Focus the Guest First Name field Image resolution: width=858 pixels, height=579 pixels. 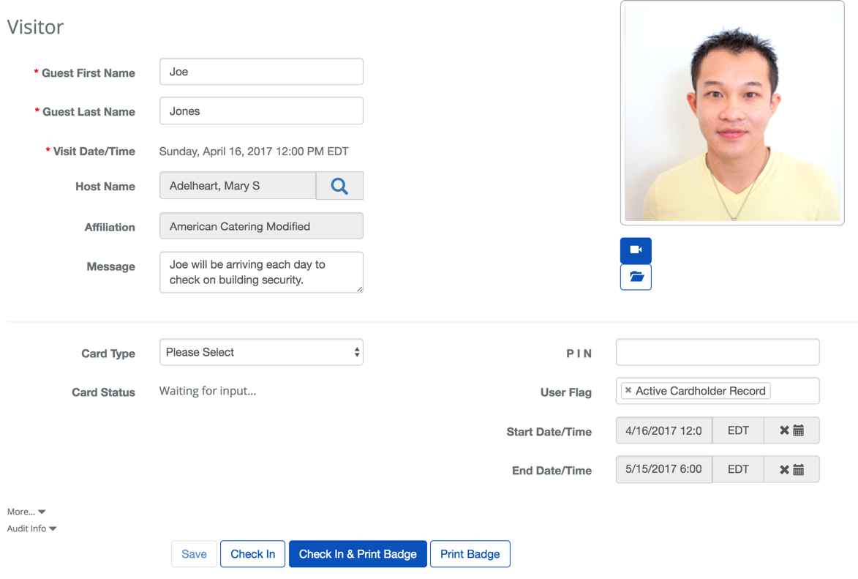pos(261,72)
